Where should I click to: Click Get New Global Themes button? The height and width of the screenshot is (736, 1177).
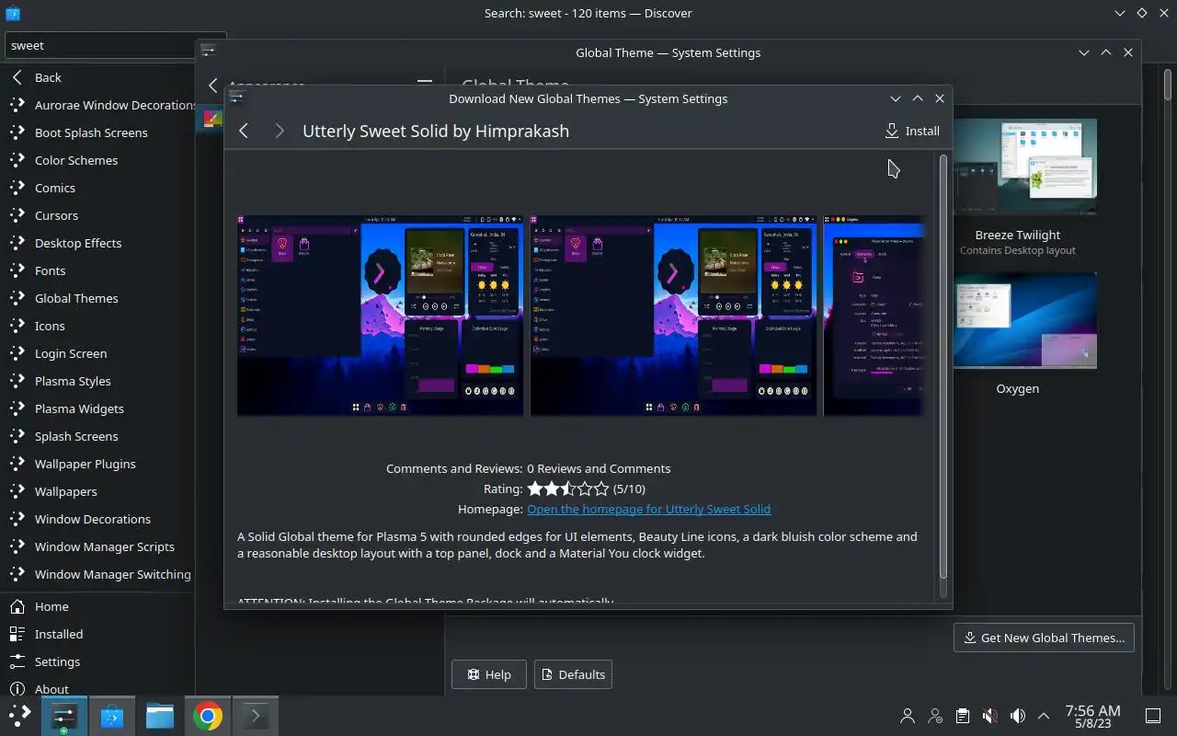point(1044,638)
